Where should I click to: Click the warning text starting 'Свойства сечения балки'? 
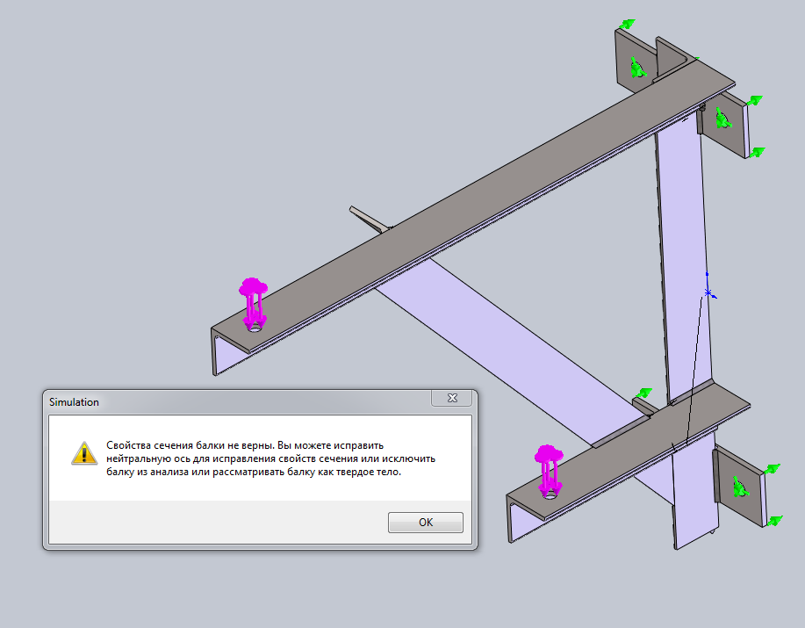[271, 458]
